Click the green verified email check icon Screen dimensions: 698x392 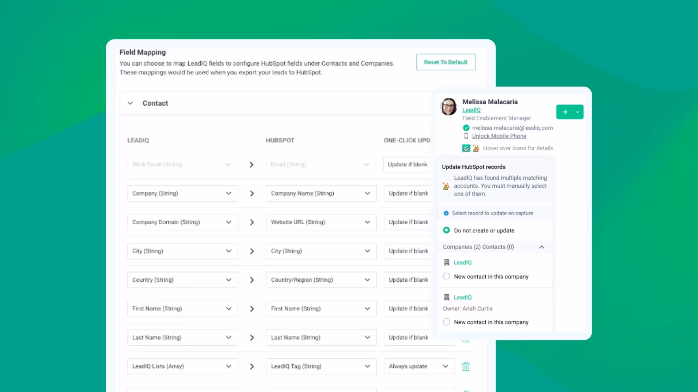coord(466,128)
